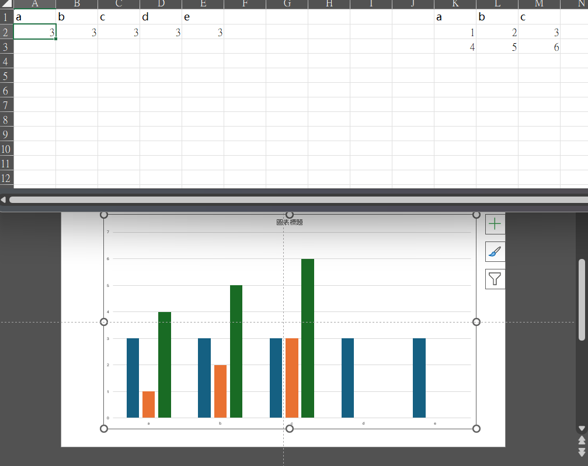588x466 pixels.
Task: Click the slide scrollbar's down arrow
Action: (581, 429)
